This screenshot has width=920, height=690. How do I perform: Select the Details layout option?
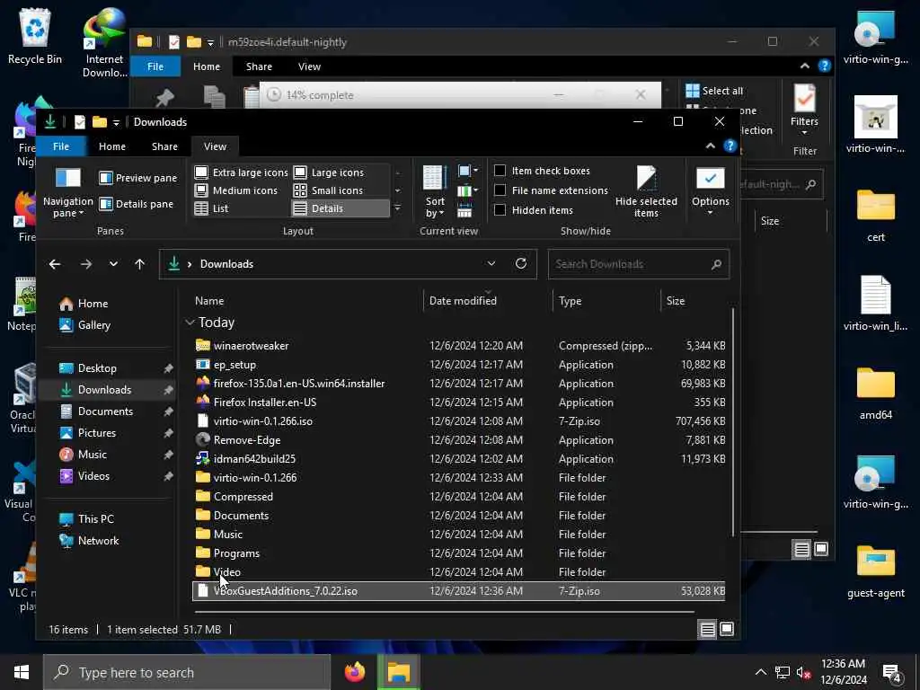point(341,208)
